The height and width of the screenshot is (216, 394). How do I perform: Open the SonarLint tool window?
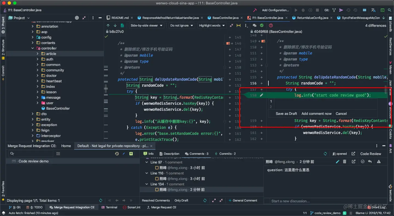coord(132,207)
